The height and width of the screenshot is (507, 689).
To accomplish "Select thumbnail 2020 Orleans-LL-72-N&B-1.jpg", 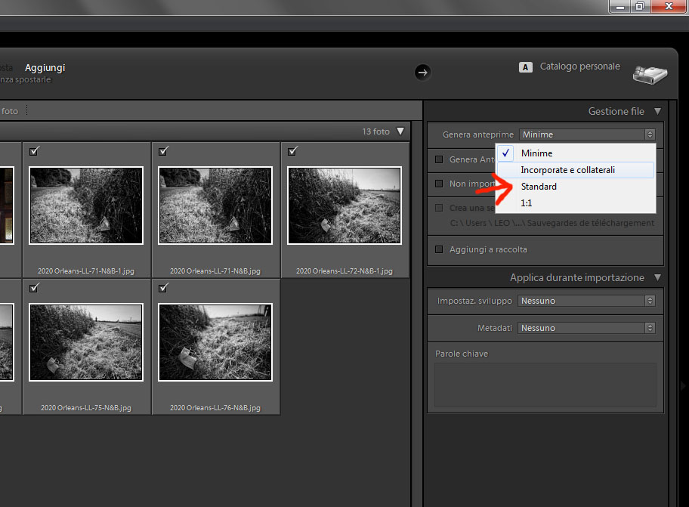I will pyautogui.click(x=344, y=206).
